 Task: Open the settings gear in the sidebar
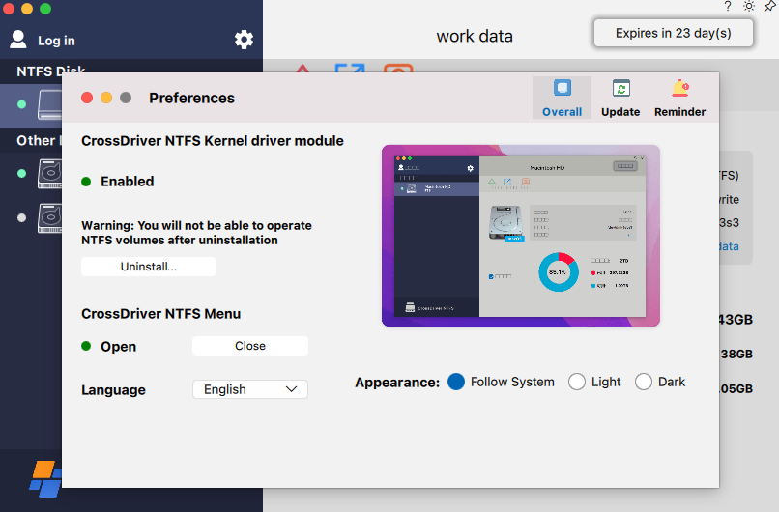[244, 40]
